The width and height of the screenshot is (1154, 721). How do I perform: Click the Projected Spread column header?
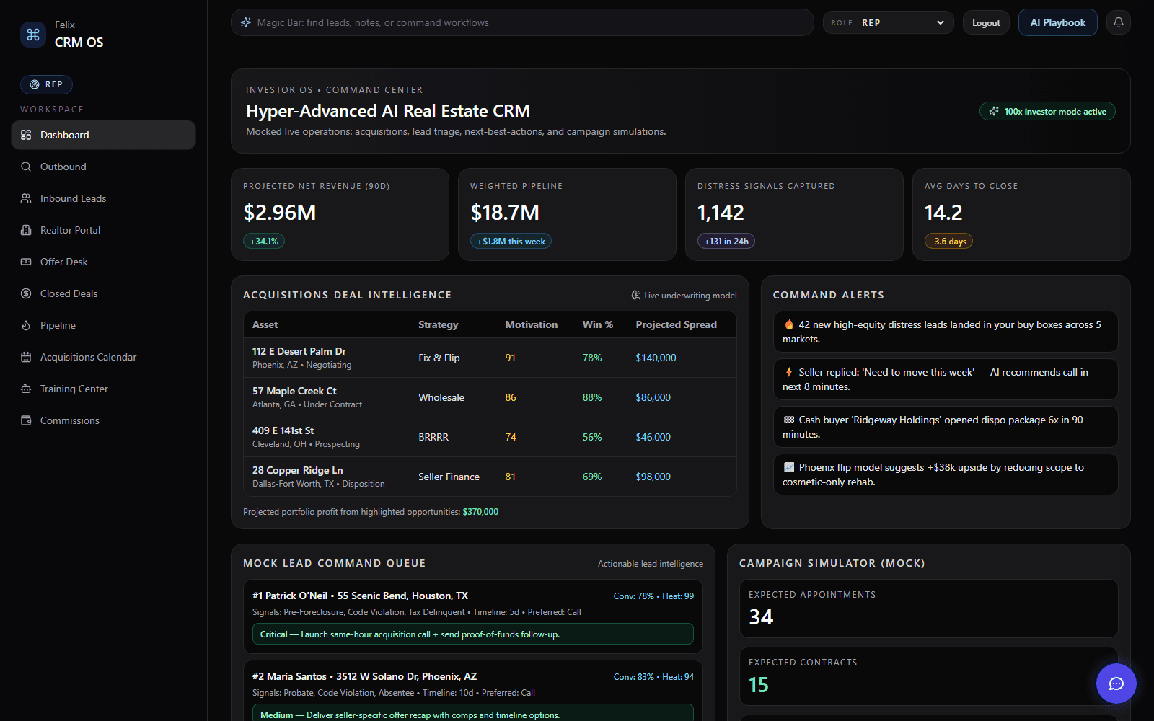(676, 324)
